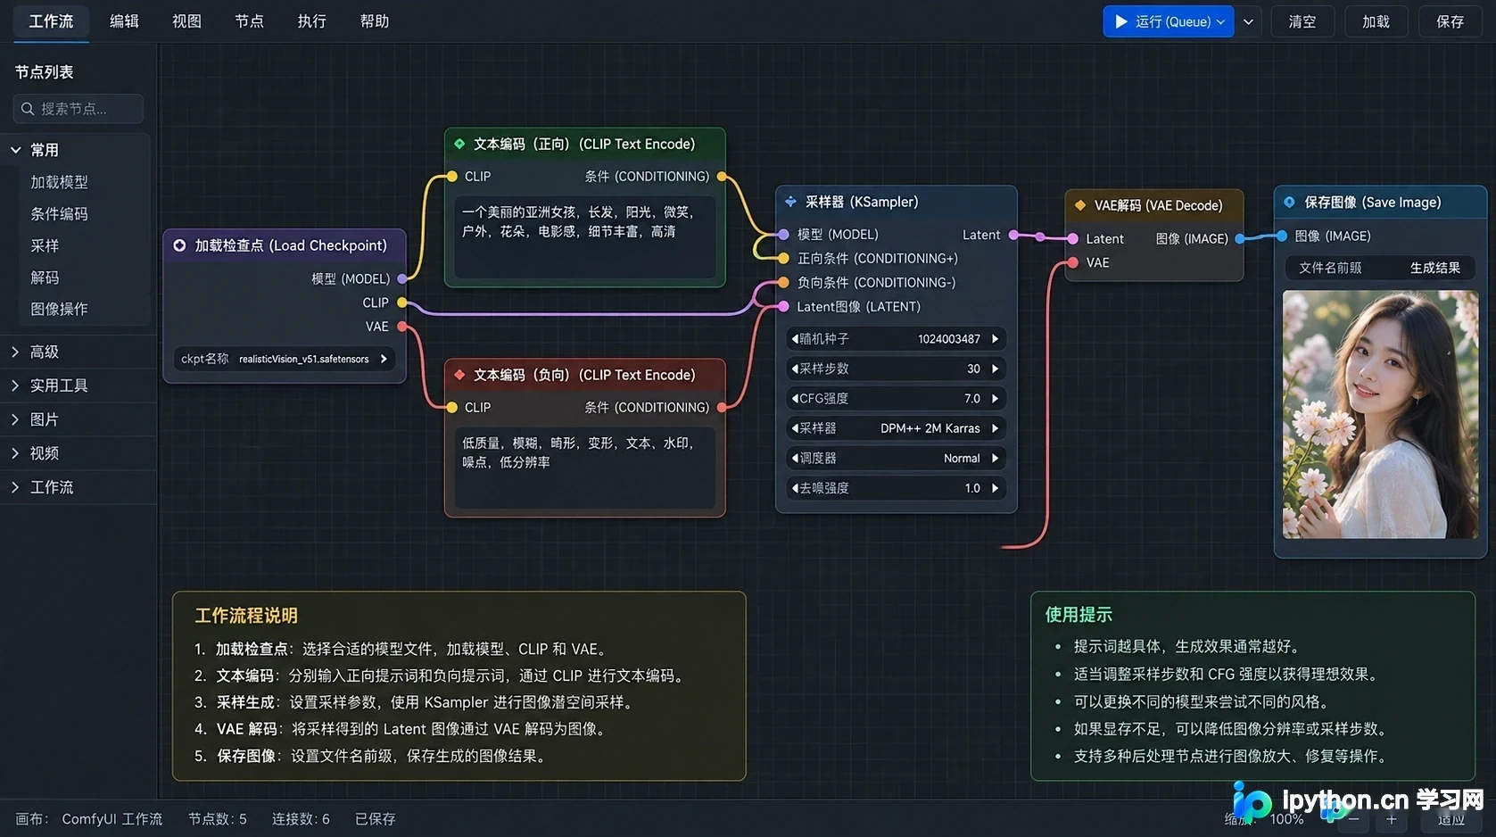Screen dimensions: 1496x837
Task: Expand the 高级 category
Action: (x=15, y=352)
